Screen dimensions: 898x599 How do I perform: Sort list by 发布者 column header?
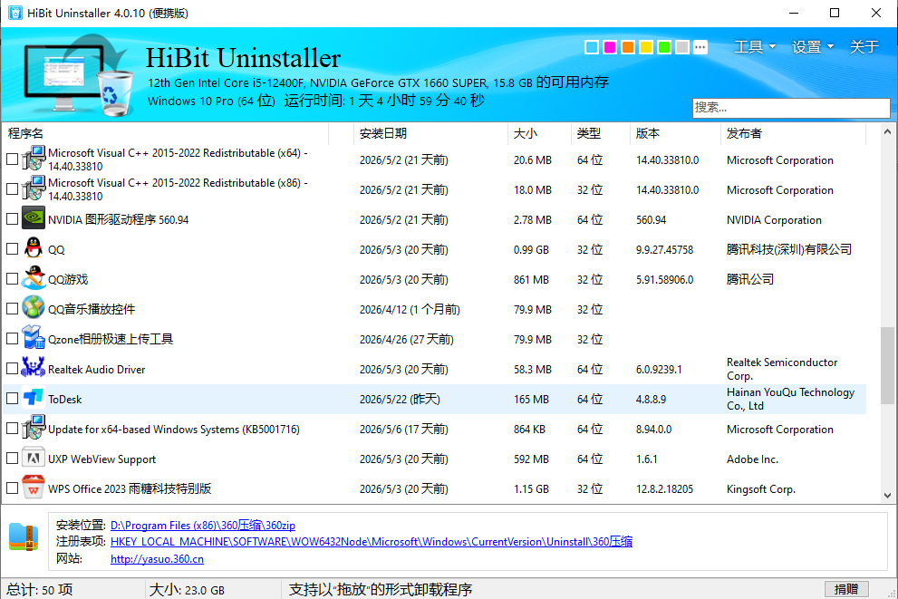(793, 133)
